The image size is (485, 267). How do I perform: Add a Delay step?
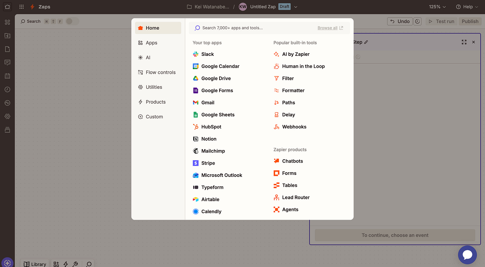tap(284, 115)
